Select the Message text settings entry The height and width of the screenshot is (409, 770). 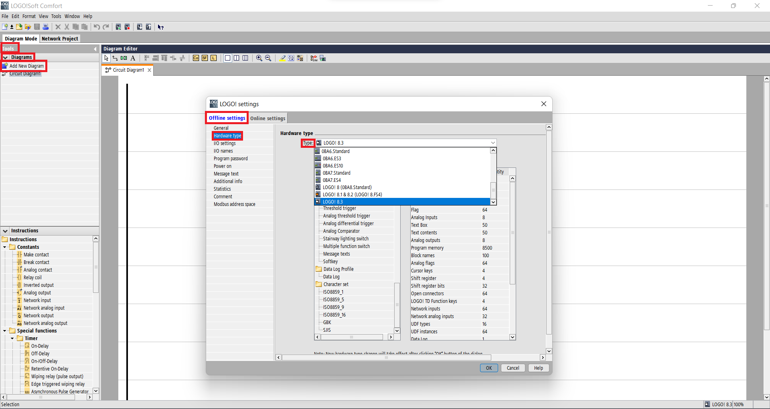click(226, 174)
